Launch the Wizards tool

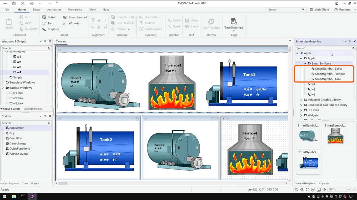pos(71,23)
